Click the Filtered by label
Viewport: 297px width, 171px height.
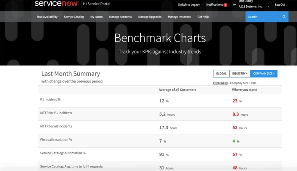pyautogui.click(x=220, y=83)
